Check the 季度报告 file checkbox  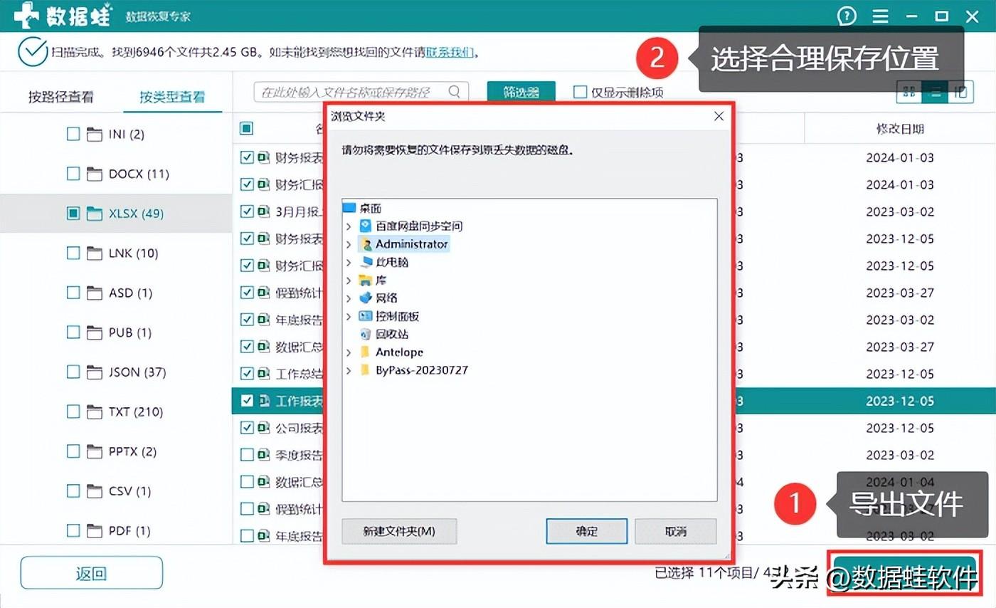pyautogui.click(x=247, y=454)
